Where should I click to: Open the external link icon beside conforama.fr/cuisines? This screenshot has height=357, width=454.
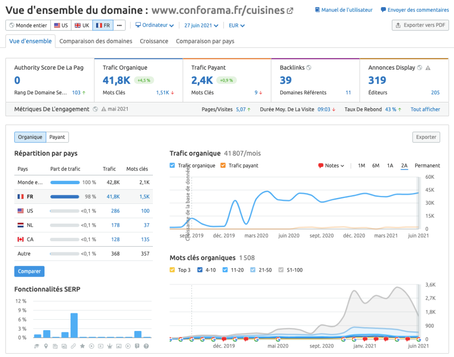point(290,11)
